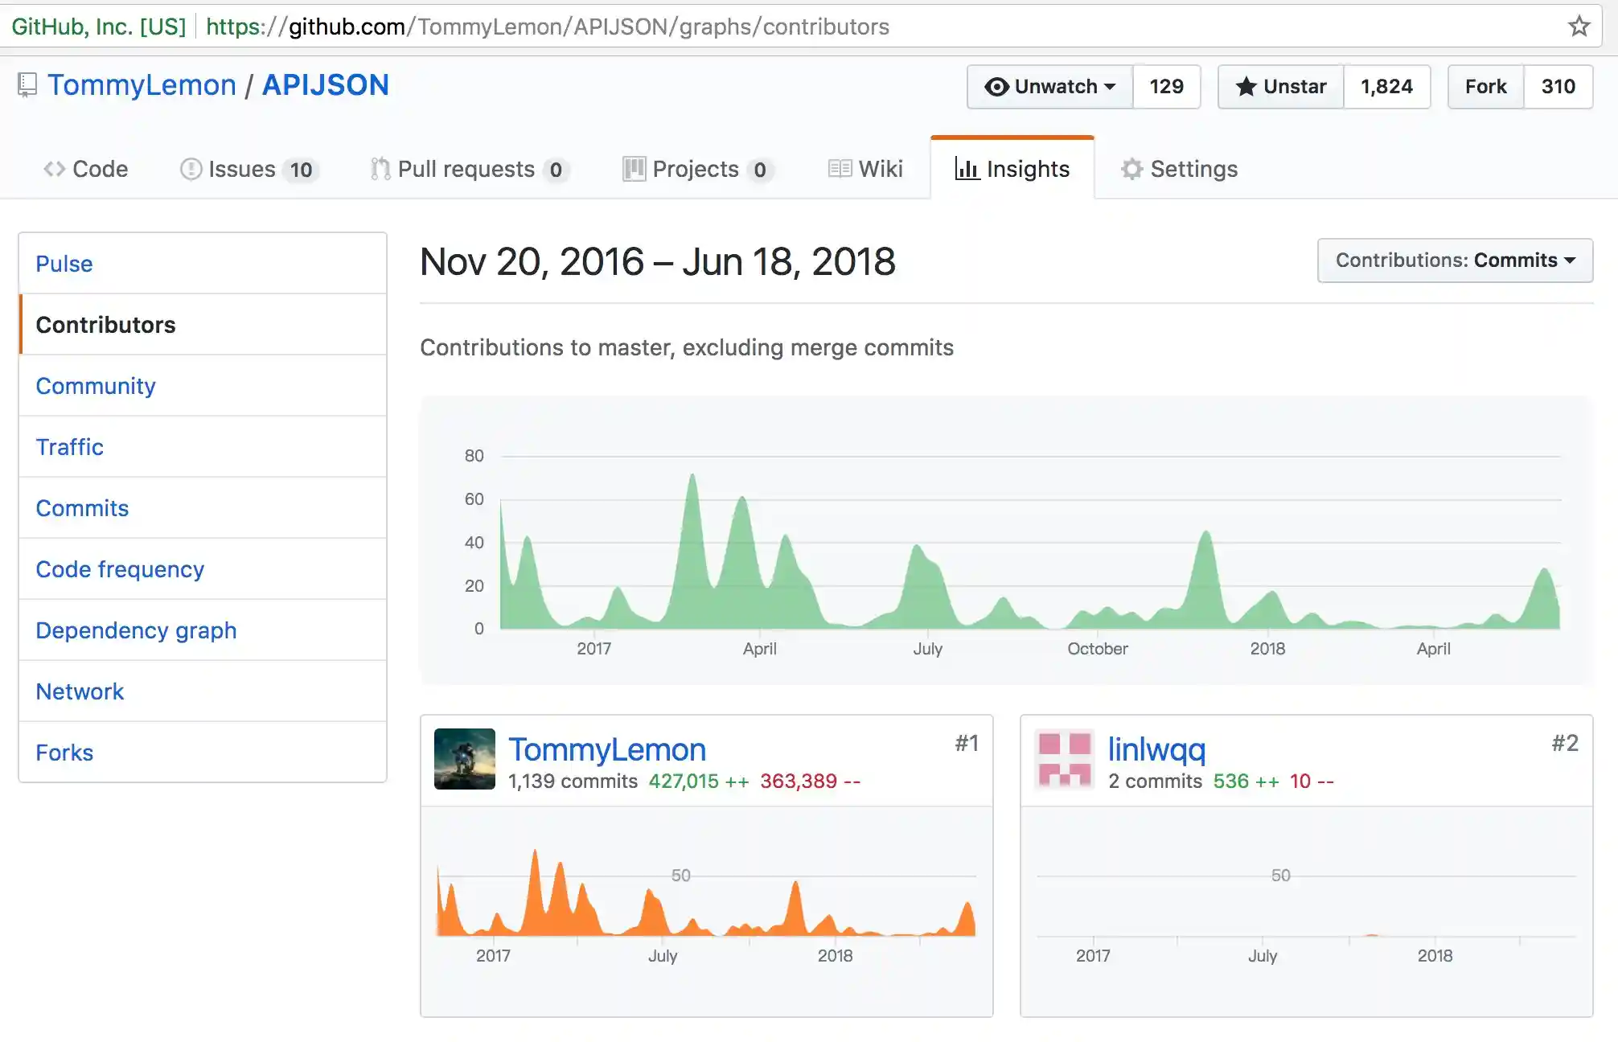Click the October label on the main chart
The width and height of the screenshot is (1618, 1042).
click(x=1098, y=649)
